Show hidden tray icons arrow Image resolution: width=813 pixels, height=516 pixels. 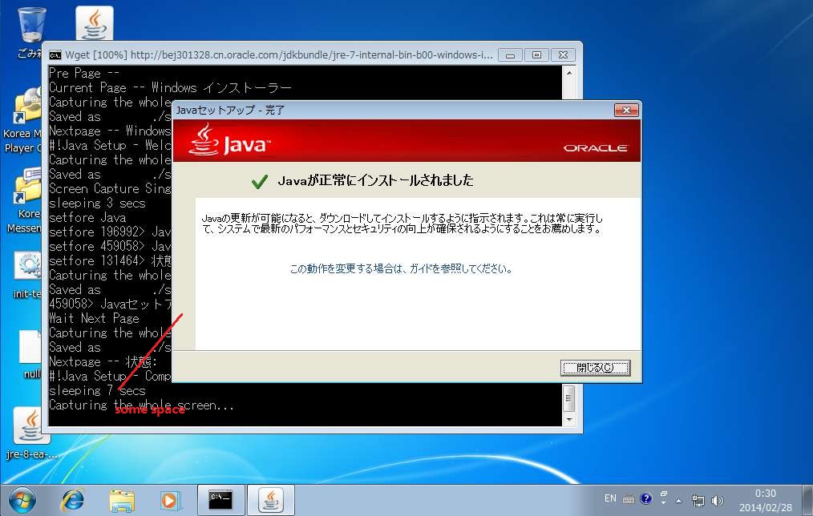(679, 501)
